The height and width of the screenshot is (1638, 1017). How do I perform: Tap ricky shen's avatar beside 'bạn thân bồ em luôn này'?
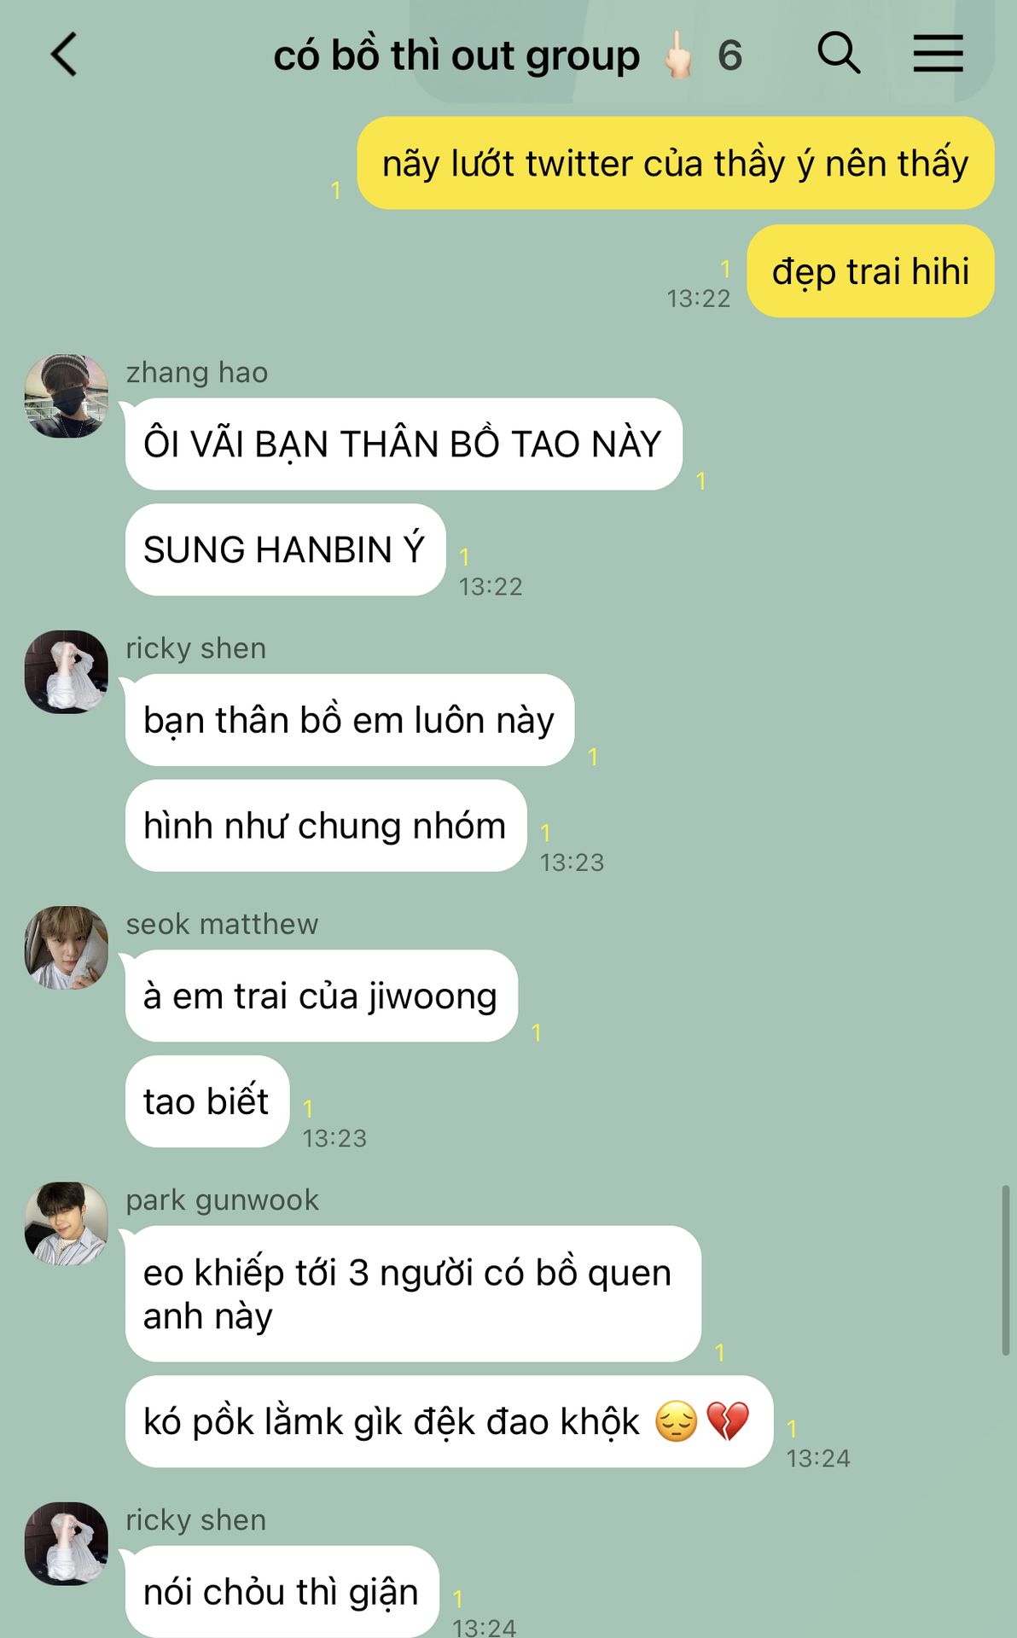(67, 671)
